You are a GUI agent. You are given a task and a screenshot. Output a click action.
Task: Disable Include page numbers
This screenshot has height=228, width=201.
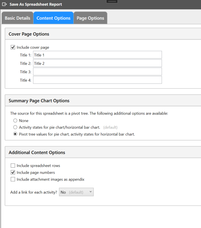(13, 173)
